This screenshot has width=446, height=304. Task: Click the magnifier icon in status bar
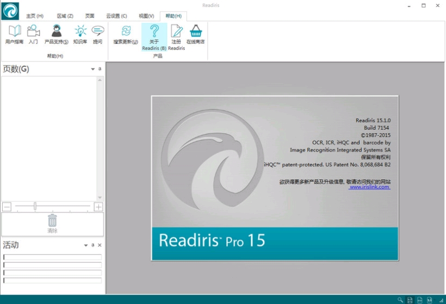pos(400,300)
